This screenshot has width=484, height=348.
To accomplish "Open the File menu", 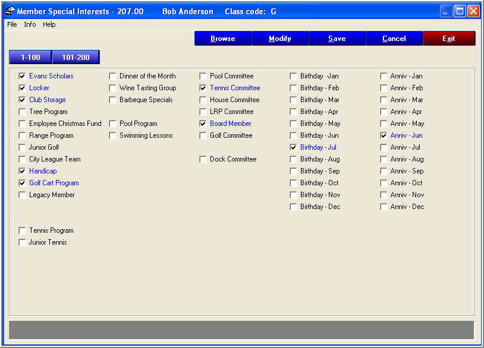I will coord(12,24).
